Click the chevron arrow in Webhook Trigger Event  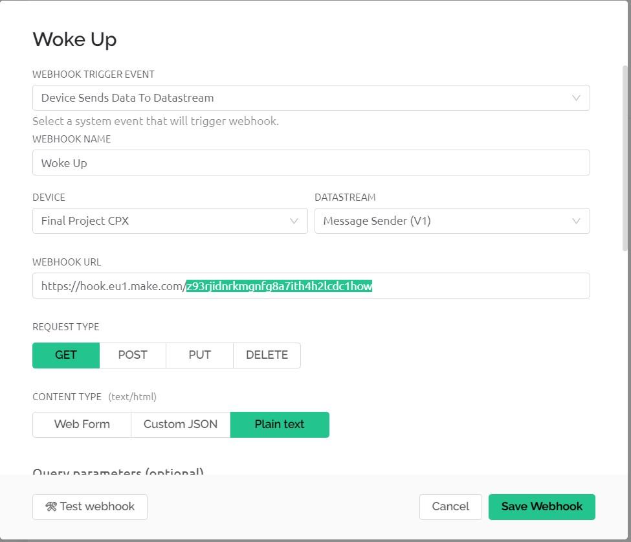(x=575, y=98)
